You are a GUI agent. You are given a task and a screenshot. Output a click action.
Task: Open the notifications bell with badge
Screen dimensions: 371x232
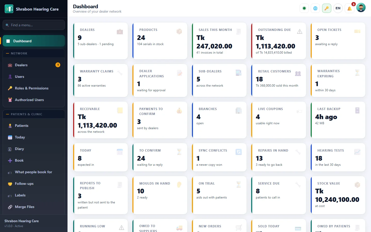click(x=350, y=8)
